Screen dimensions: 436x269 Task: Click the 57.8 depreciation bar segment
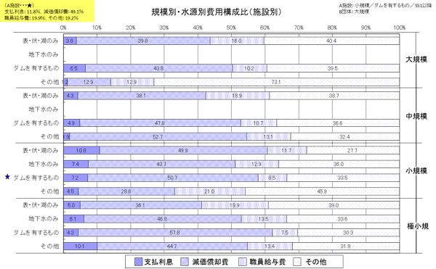pyautogui.click(x=175, y=233)
